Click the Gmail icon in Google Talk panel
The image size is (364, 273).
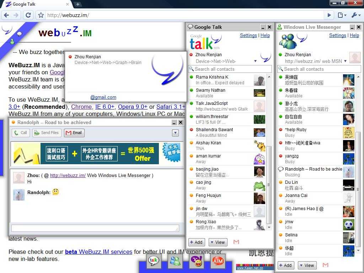click(236, 242)
